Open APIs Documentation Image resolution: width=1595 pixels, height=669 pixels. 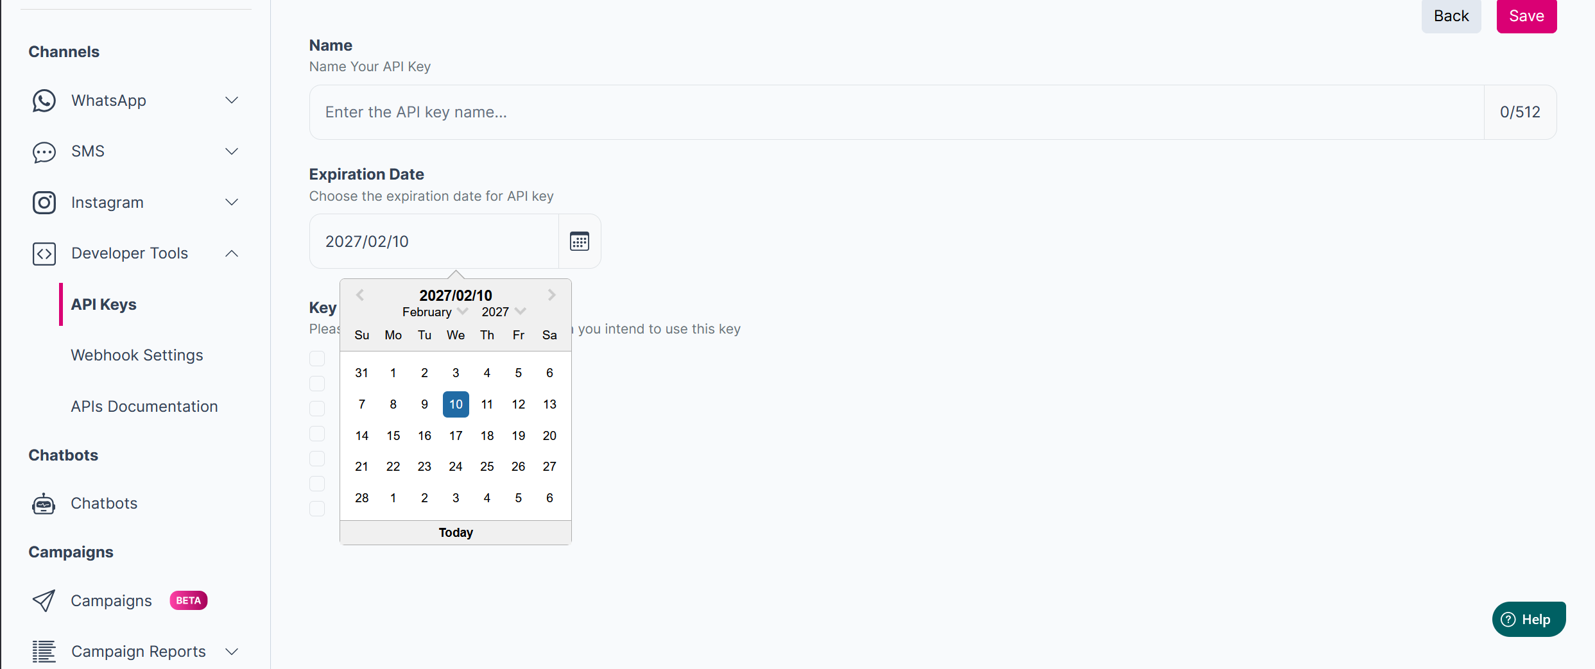[x=144, y=407]
